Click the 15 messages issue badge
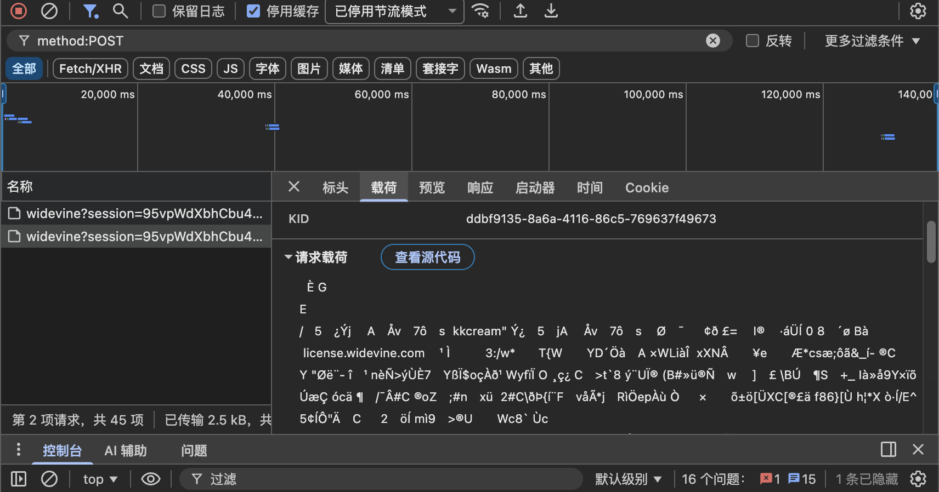 pyautogui.click(x=802, y=479)
